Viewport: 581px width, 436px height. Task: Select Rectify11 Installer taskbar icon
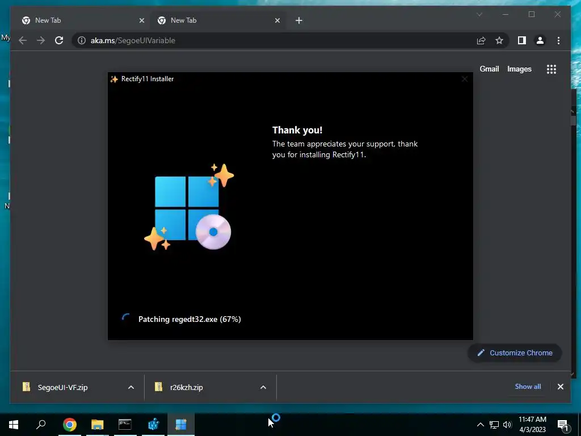click(x=181, y=425)
